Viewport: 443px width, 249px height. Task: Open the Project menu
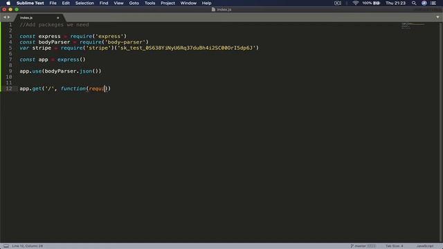(168, 3)
